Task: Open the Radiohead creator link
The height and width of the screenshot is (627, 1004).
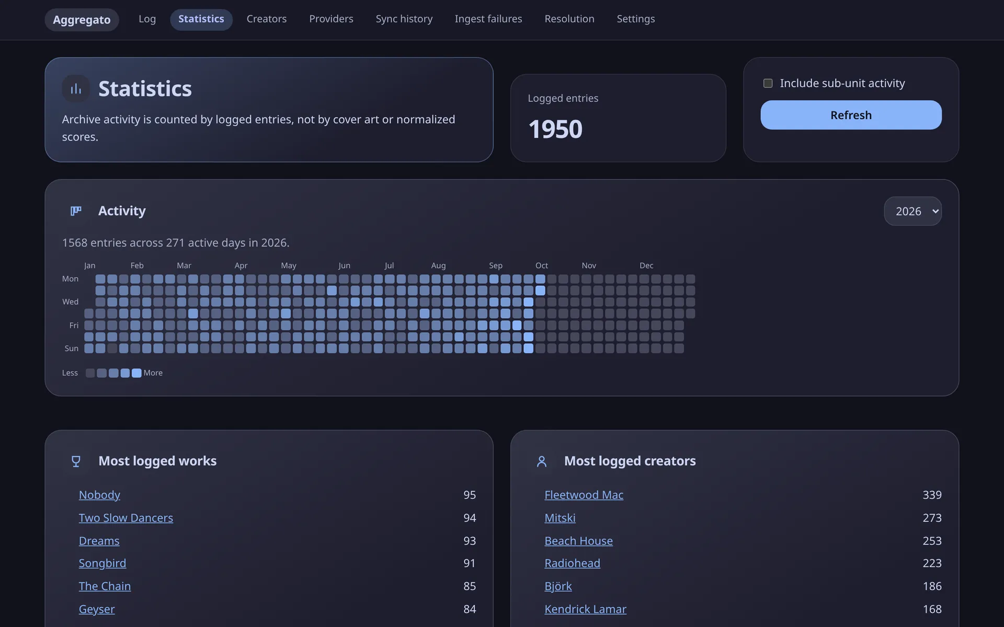Action: click(572, 563)
